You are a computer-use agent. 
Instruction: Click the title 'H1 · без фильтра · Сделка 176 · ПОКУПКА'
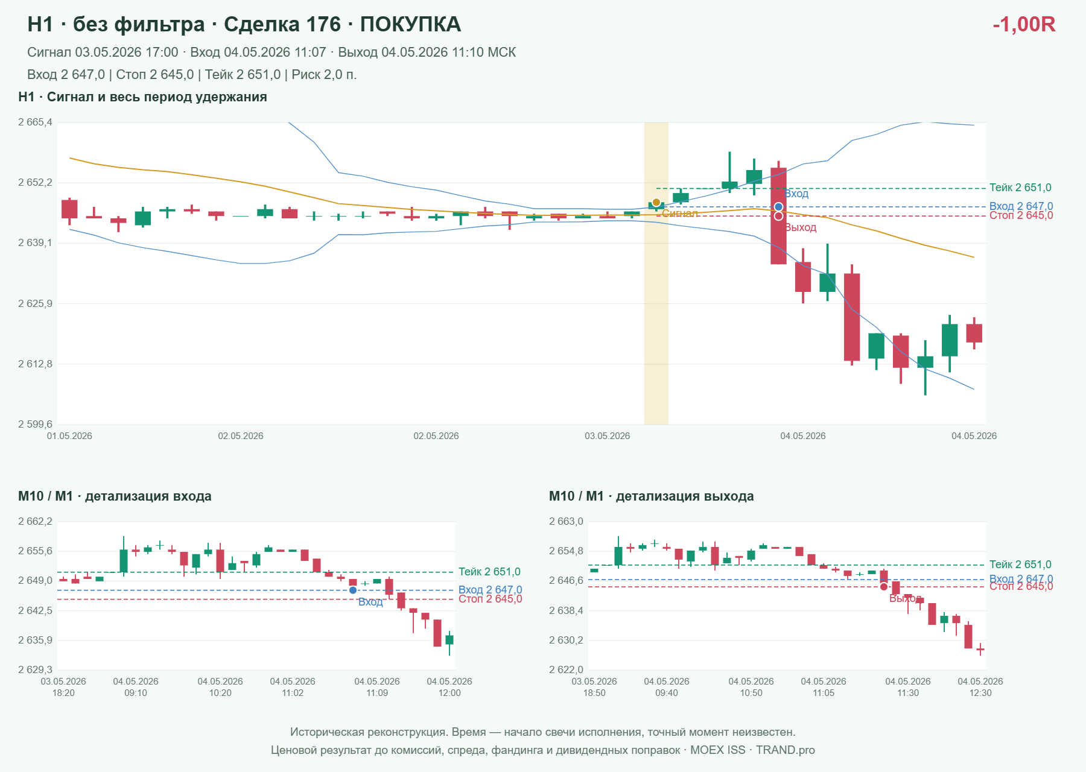coord(244,24)
